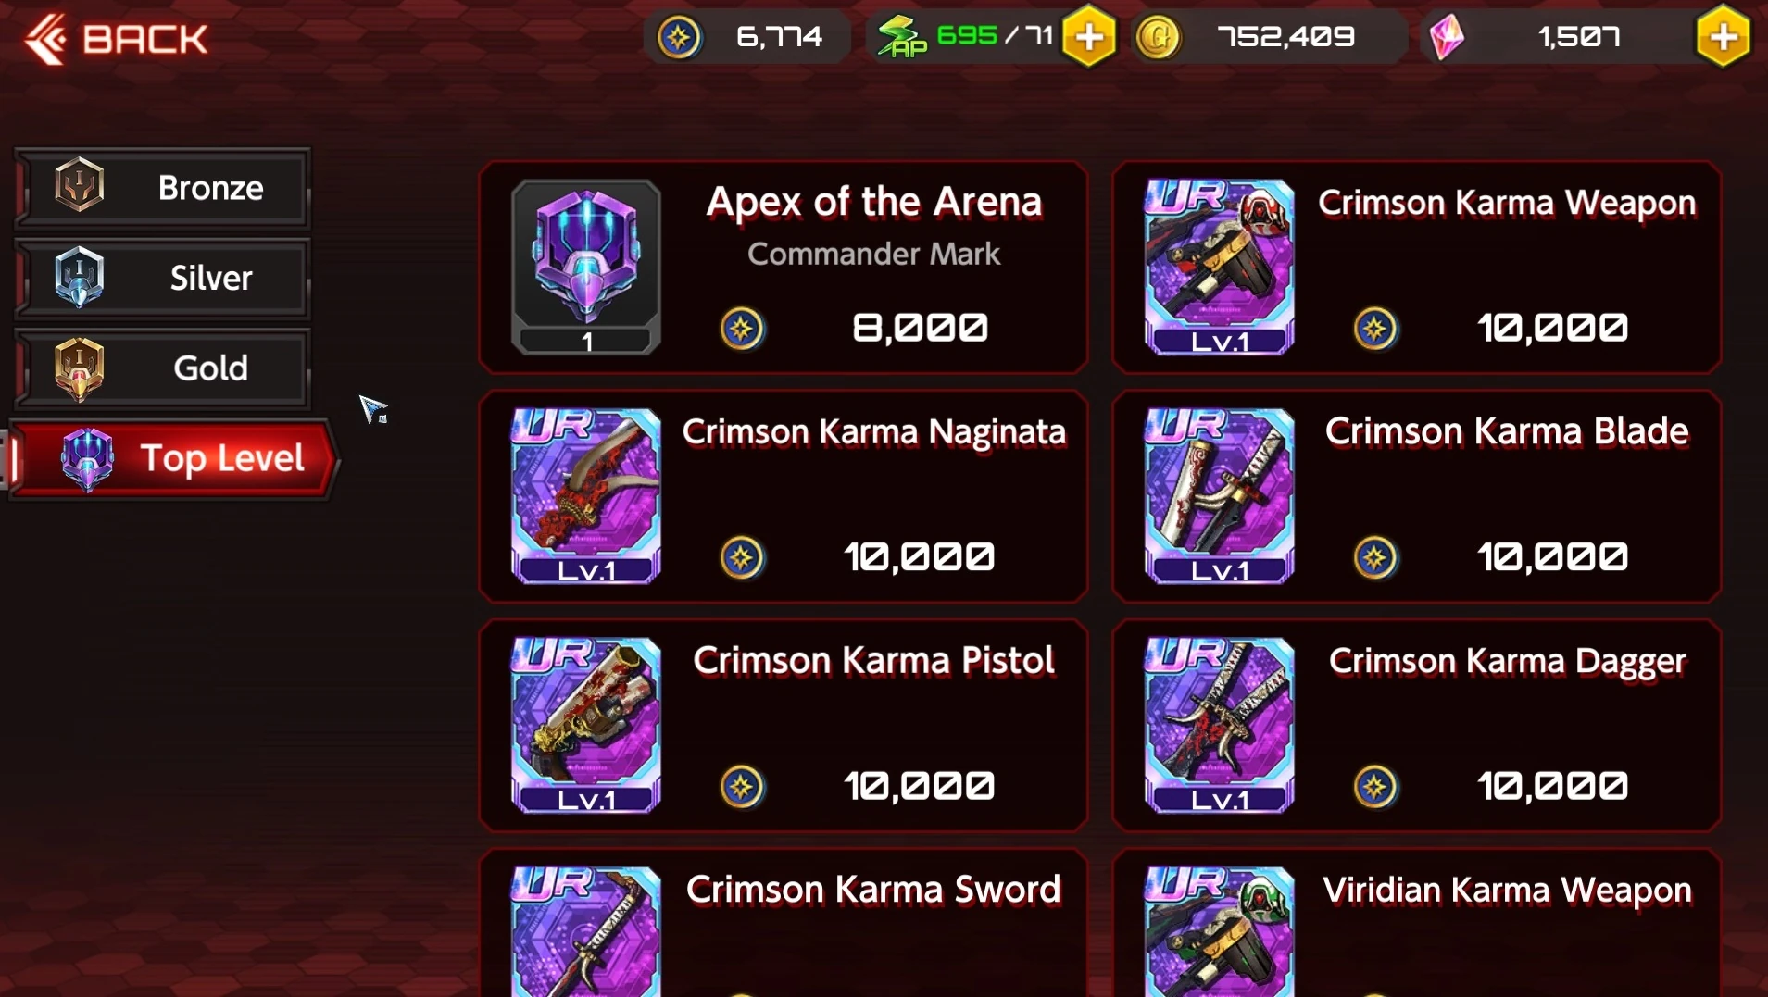Viewport: 1768px width, 997px height.
Task: Open the Crimson Karma Blade item icon
Action: [1220, 496]
